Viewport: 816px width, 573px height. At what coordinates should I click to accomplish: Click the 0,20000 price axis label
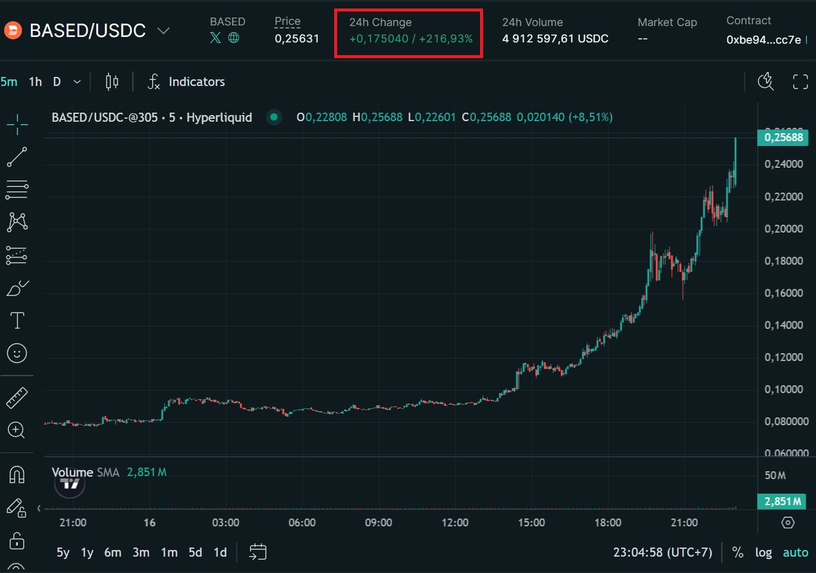coord(784,228)
